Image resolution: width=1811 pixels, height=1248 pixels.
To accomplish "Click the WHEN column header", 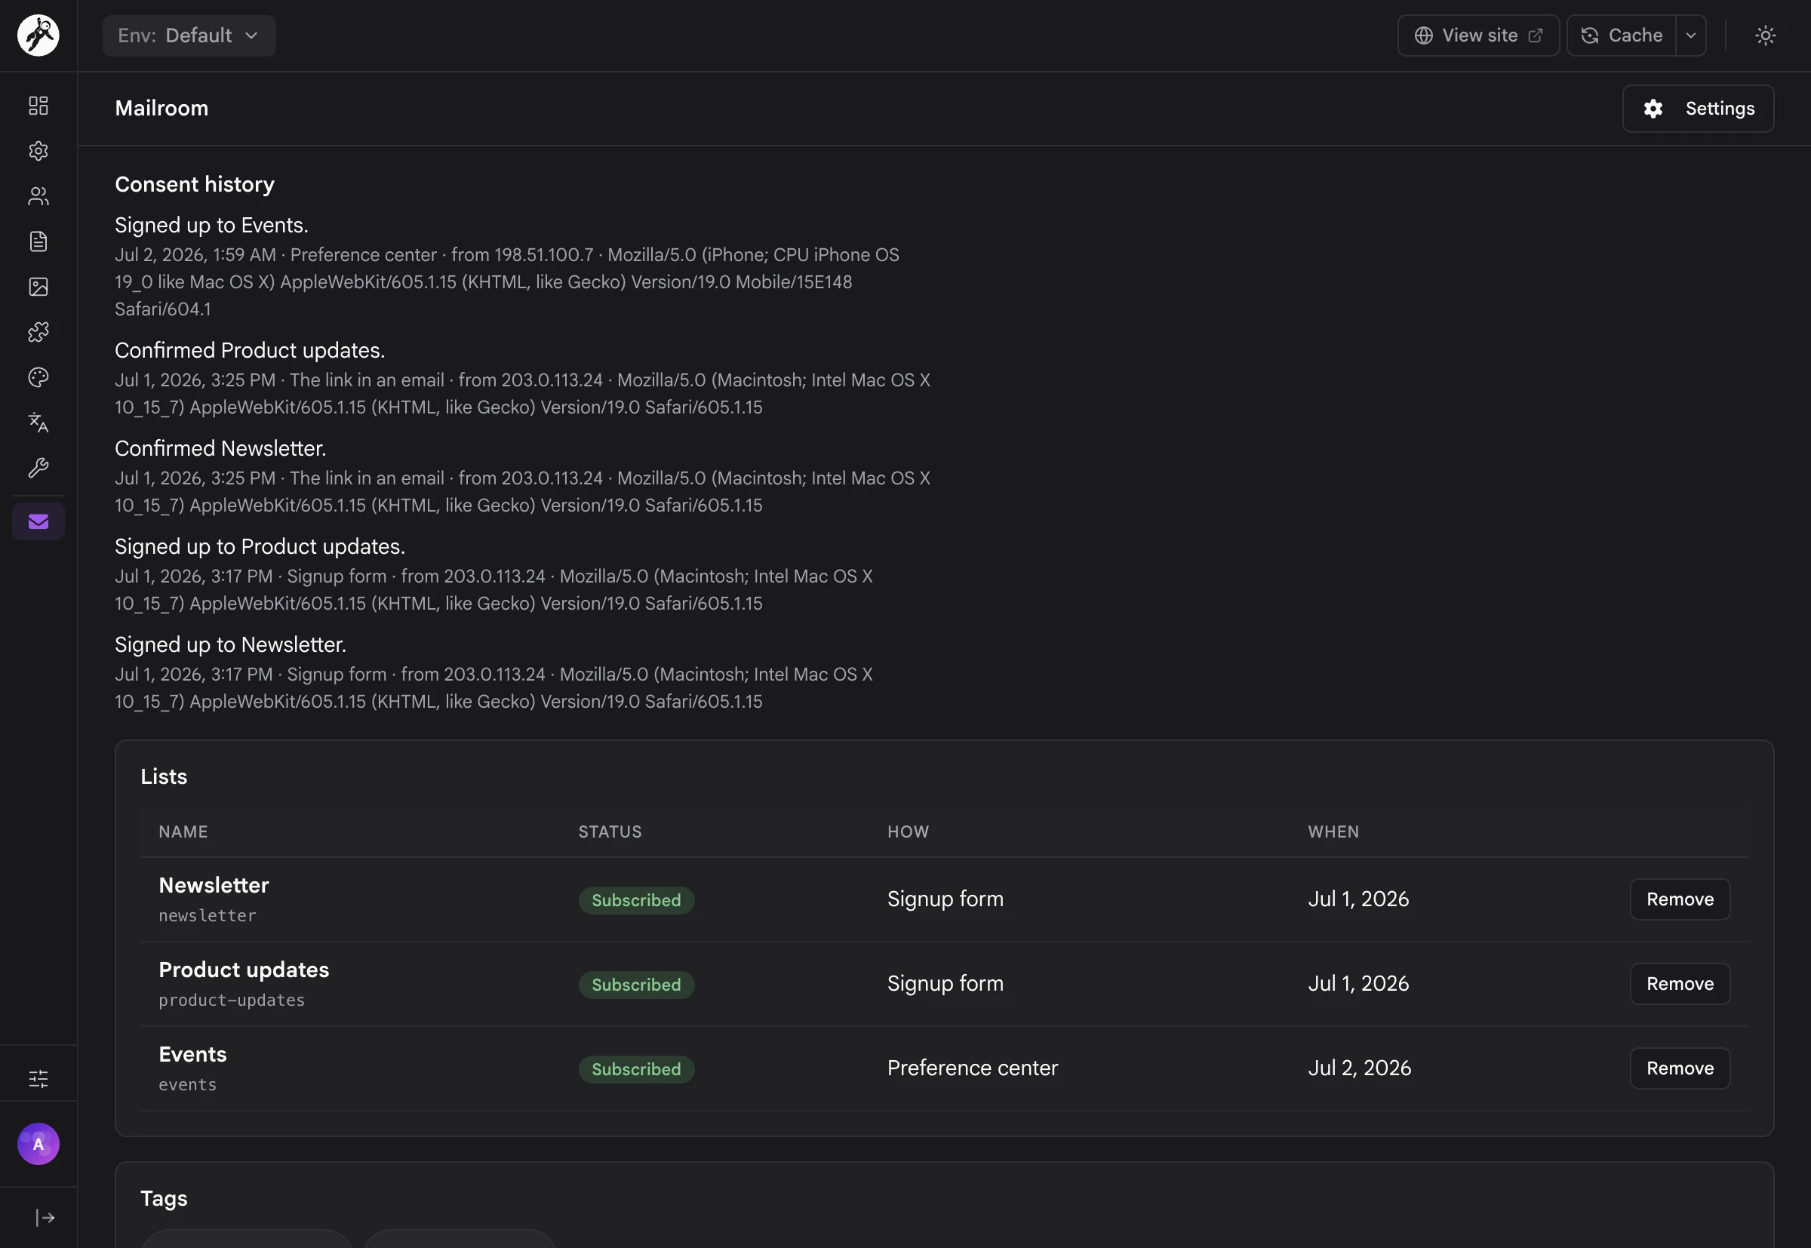I will (x=1333, y=832).
